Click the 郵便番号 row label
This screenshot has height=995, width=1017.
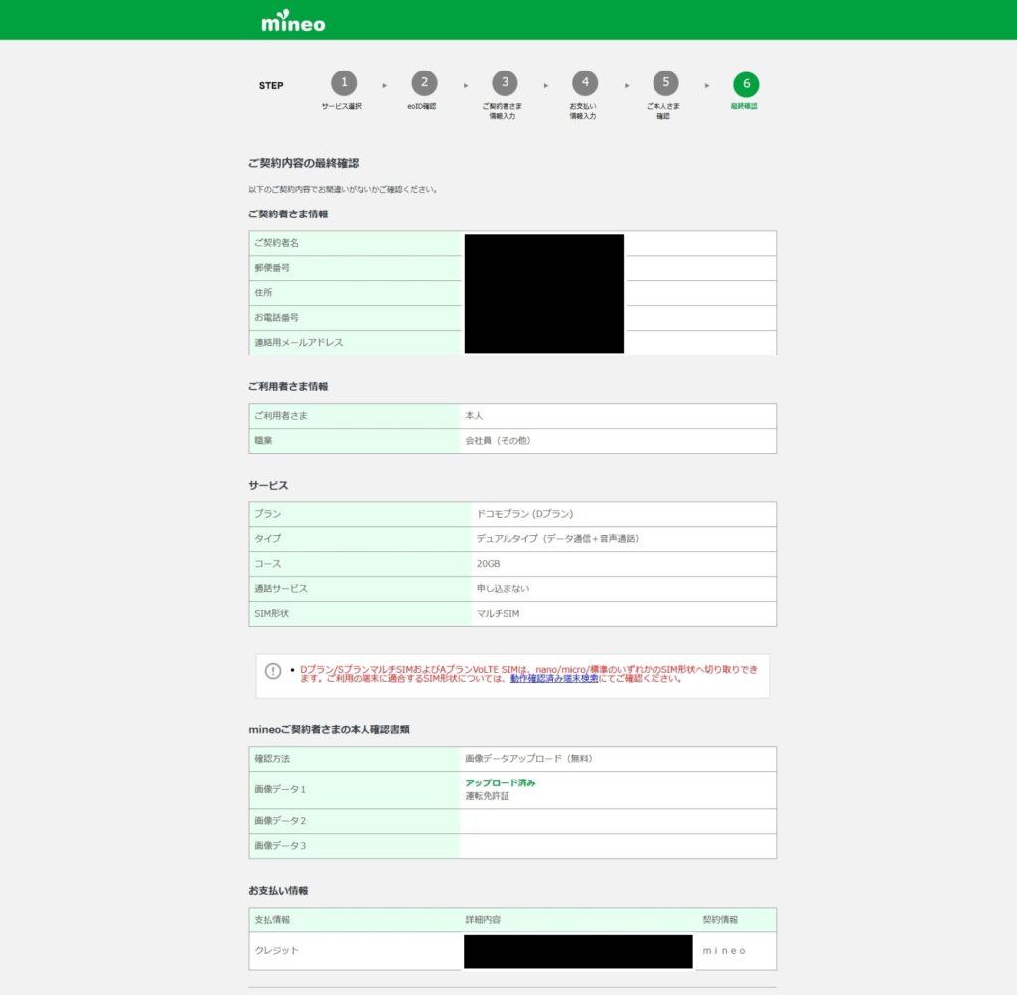[x=272, y=268]
